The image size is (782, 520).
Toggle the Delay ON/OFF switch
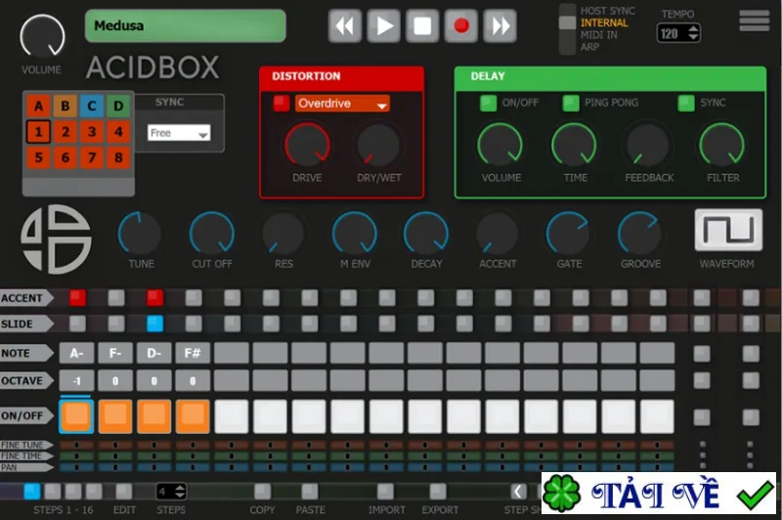(x=488, y=104)
